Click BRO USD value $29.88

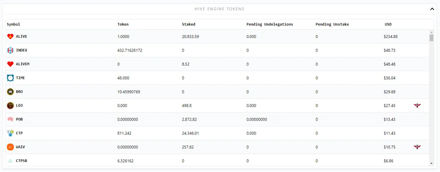click(390, 92)
